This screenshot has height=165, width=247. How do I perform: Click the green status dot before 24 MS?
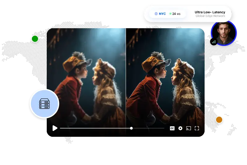(x=170, y=14)
